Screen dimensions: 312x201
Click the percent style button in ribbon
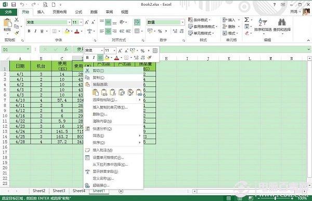pyautogui.click(x=160, y=31)
